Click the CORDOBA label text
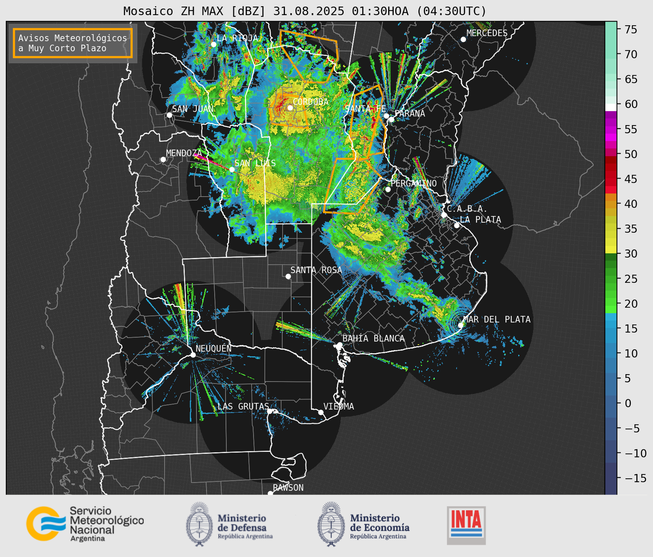 tap(310, 102)
